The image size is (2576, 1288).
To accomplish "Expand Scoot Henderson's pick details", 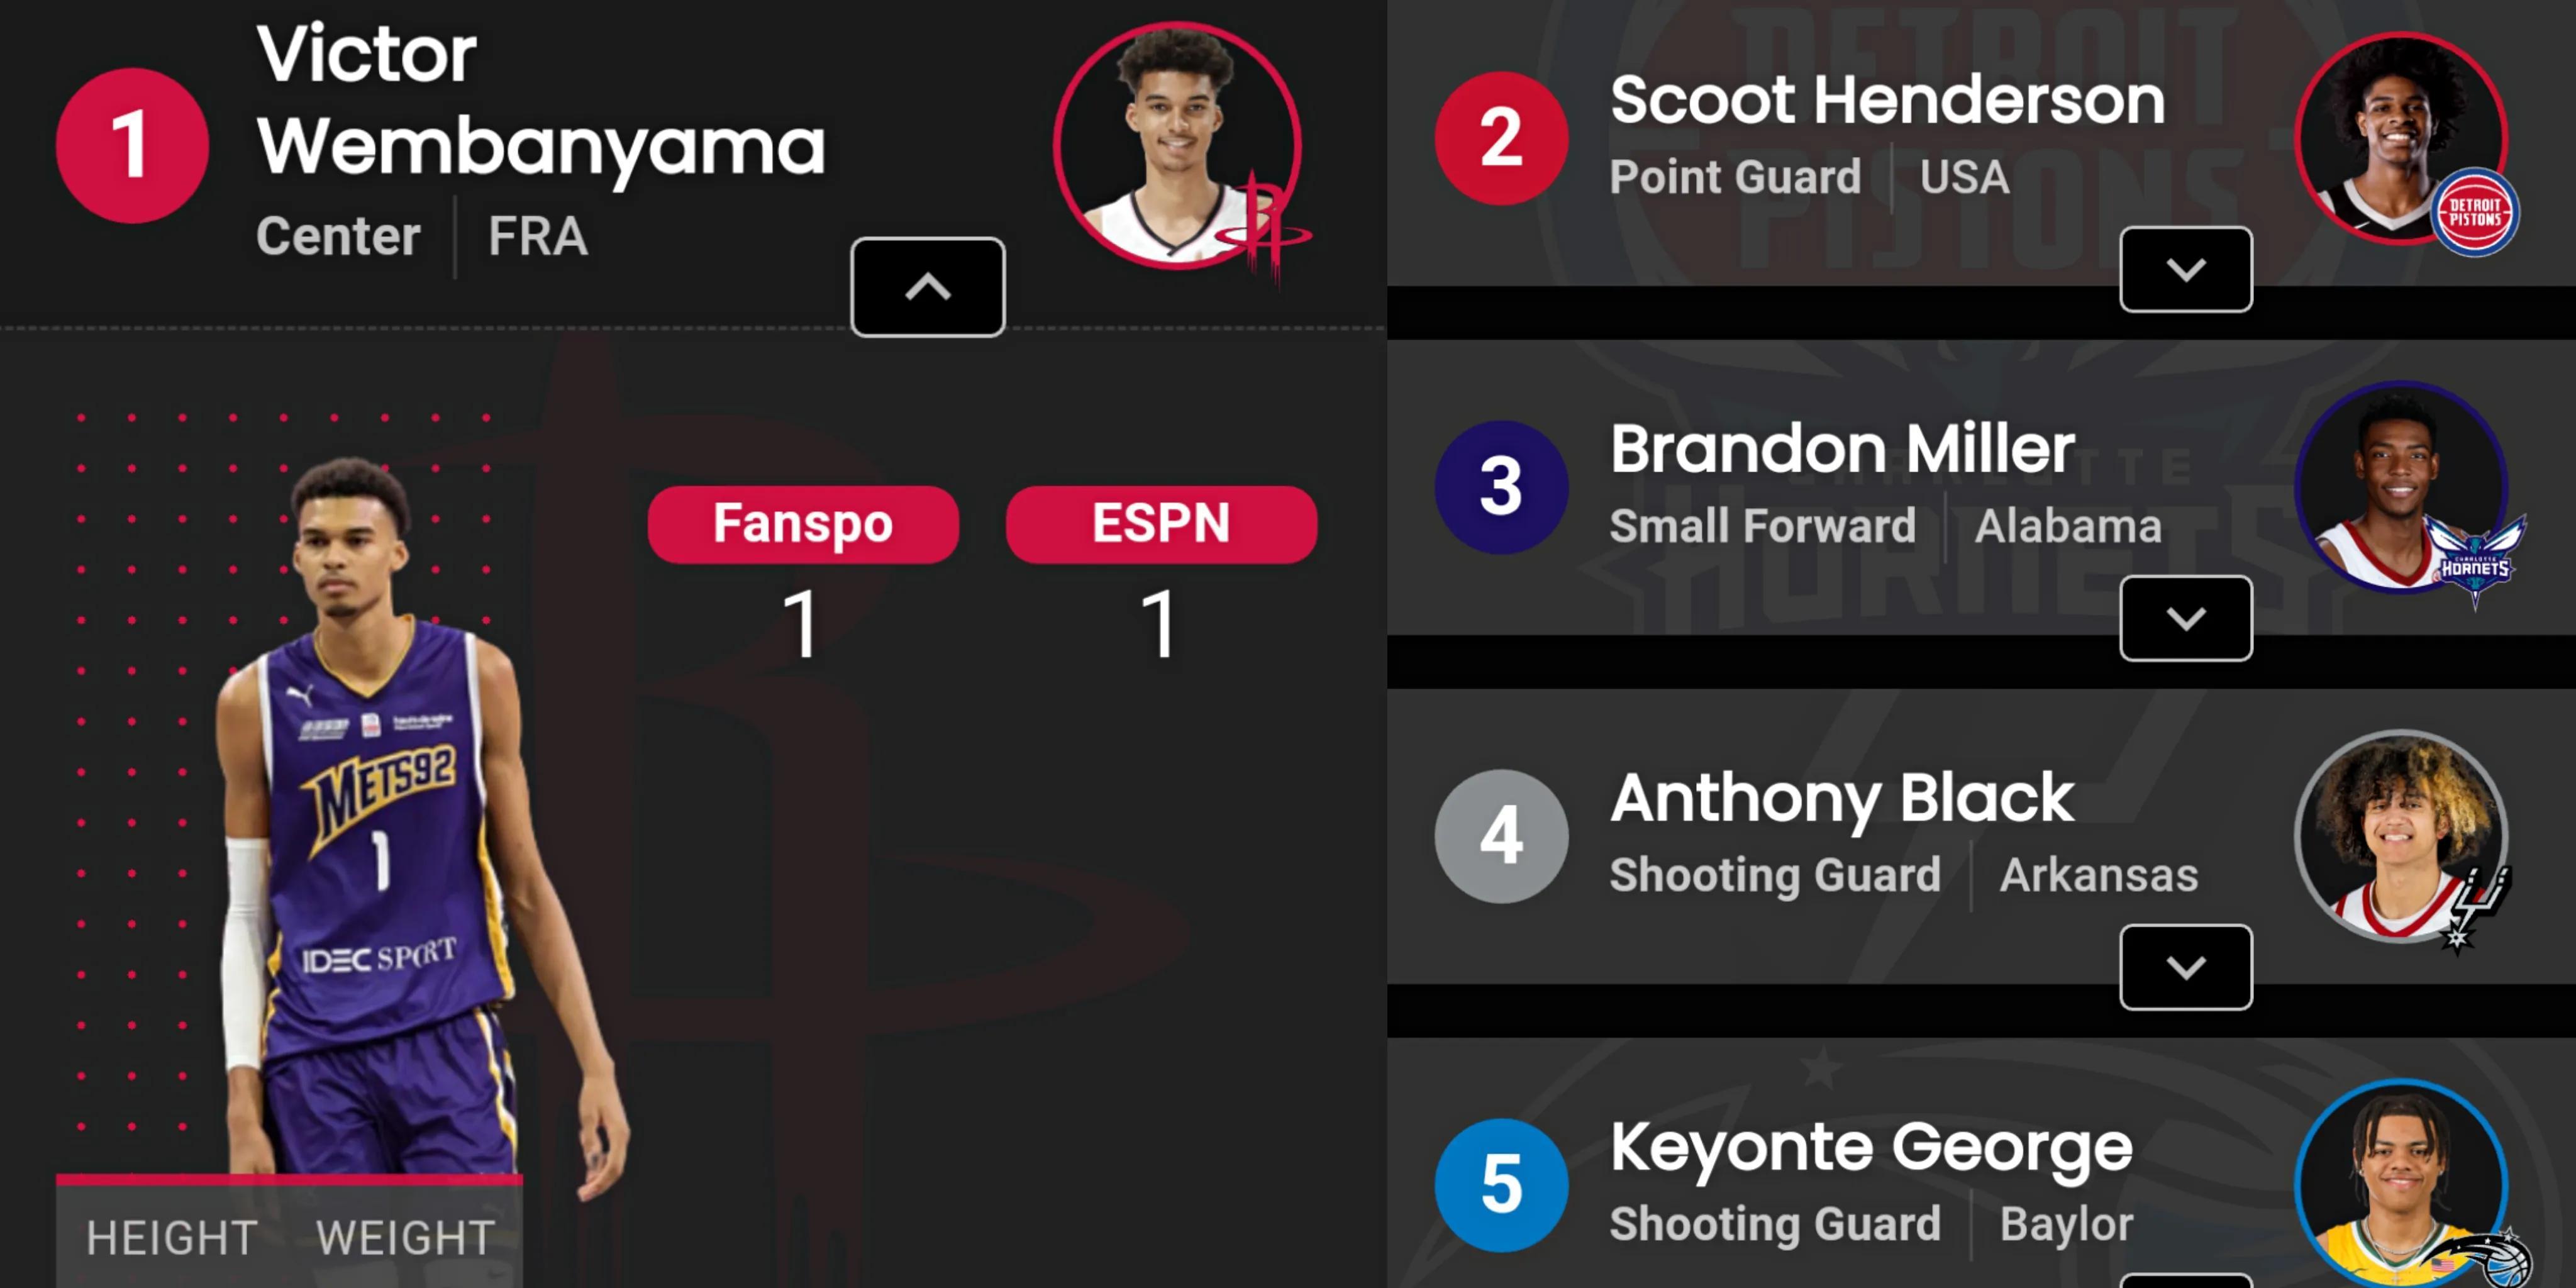I will tap(2185, 269).
